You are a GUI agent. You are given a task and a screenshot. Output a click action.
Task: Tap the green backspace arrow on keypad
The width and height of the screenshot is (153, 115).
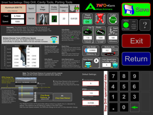(x=135, y=107)
